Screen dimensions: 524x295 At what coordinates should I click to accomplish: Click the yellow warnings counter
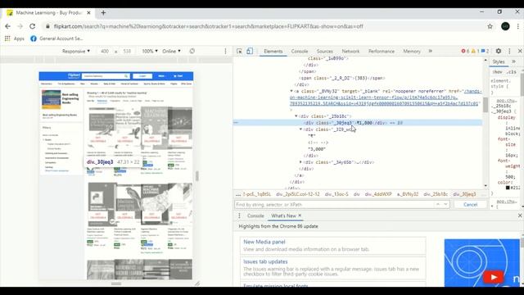[x=475, y=51]
